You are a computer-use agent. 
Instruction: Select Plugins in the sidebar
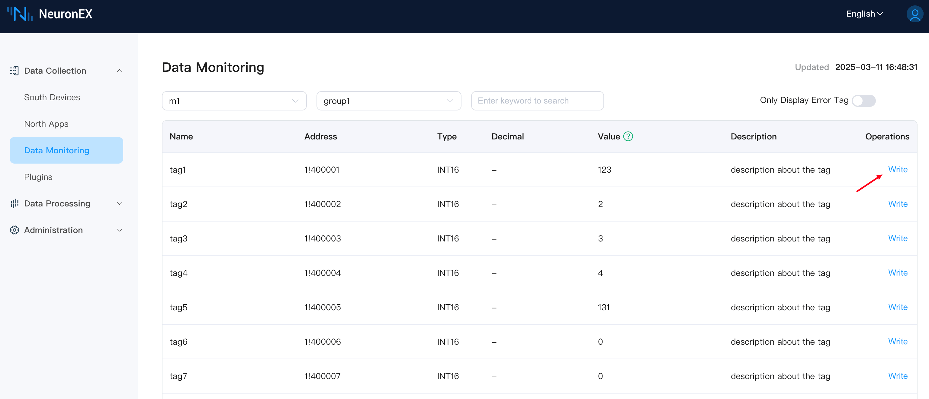38,177
